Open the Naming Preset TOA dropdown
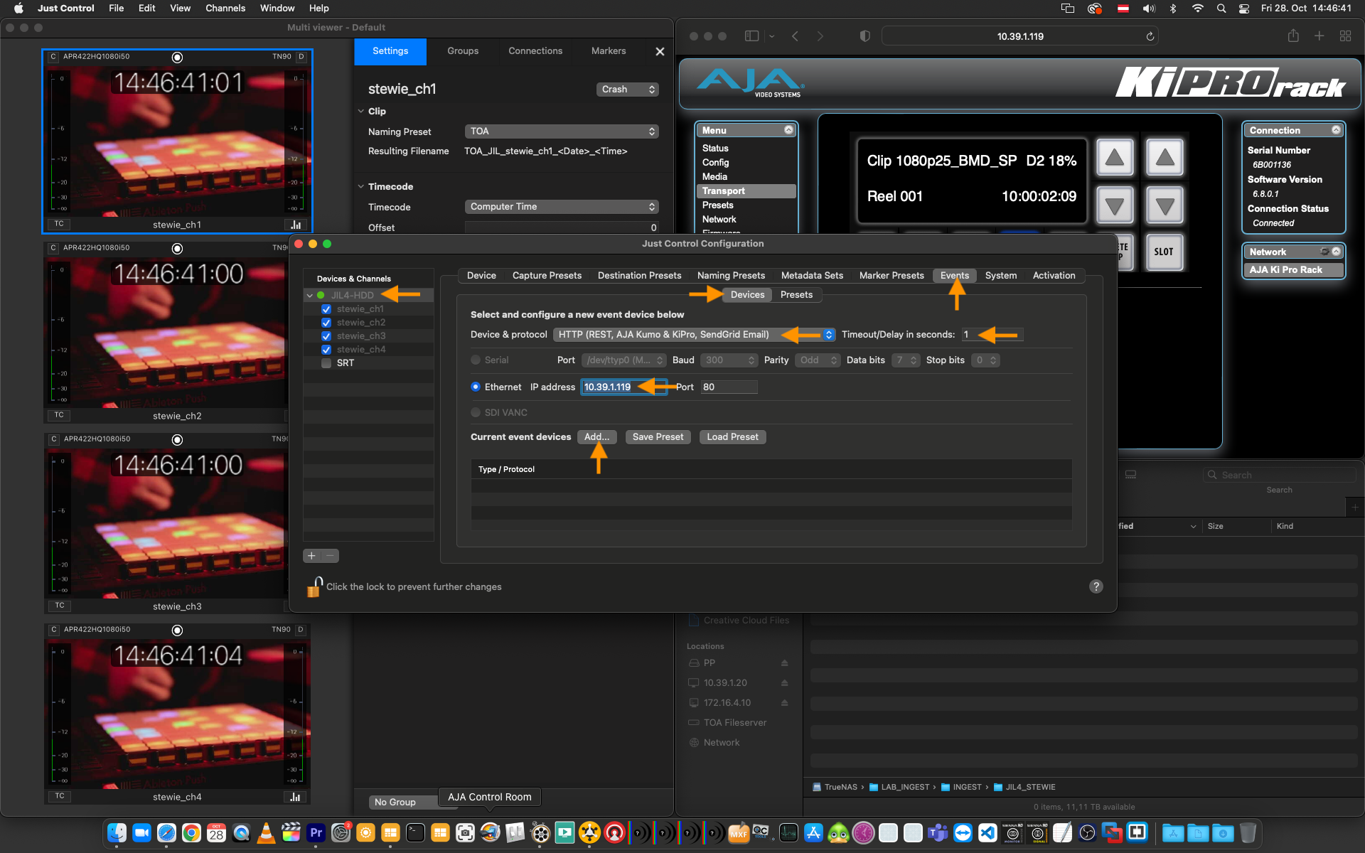This screenshot has height=853, width=1365. (x=562, y=132)
